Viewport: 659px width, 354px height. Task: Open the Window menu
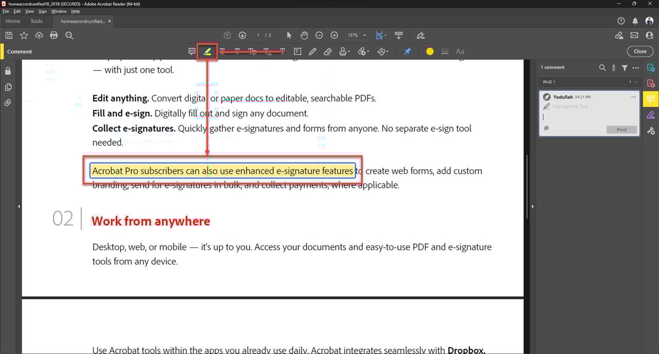(59, 11)
